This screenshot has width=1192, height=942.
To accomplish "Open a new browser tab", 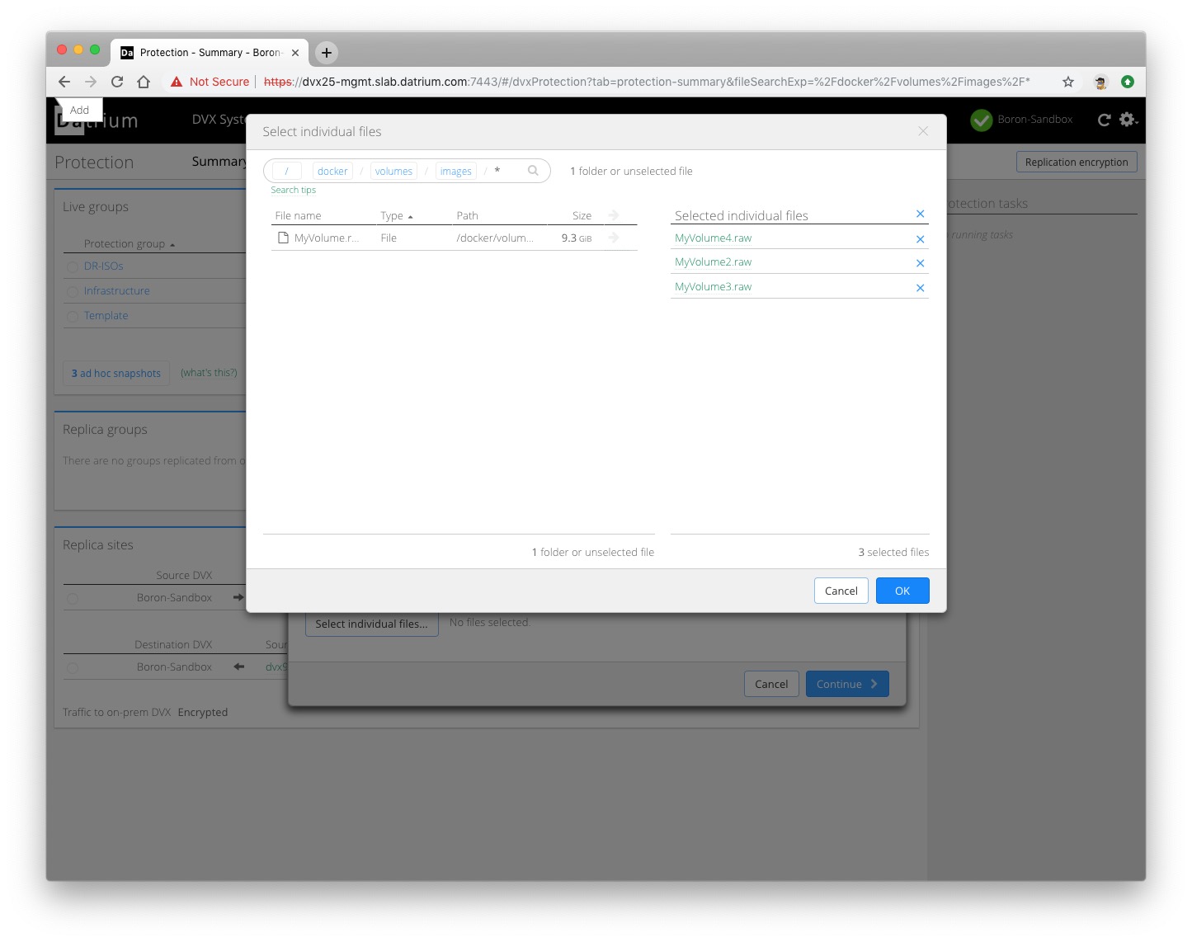I will pyautogui.click(x=327, y=52).
